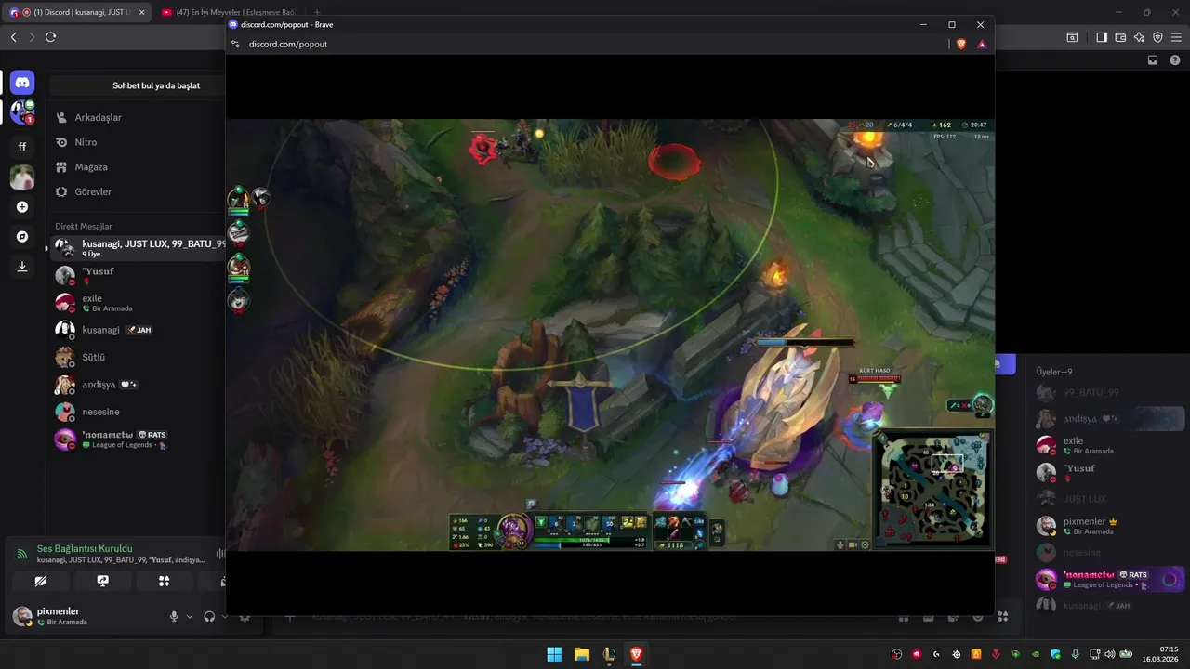Expand microphone input options arrow
The image size is (1190, 669).
click(x=190, y=616)
